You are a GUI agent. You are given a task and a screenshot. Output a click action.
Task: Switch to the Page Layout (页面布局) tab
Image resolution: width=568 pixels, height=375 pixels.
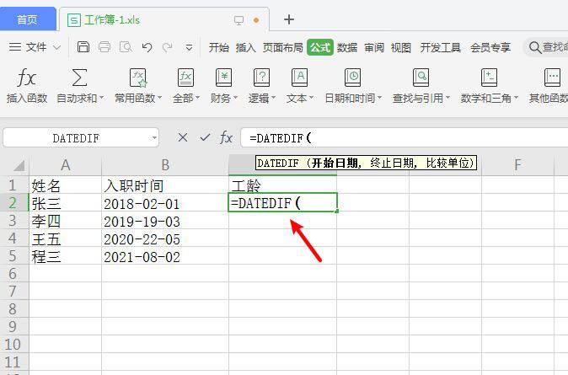tap(282, 47)
